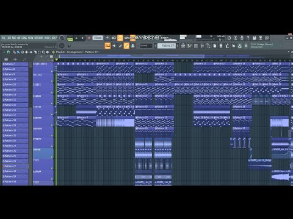Toggle the playlist magnet snap icon
The image size is (293, 219).
9,52
